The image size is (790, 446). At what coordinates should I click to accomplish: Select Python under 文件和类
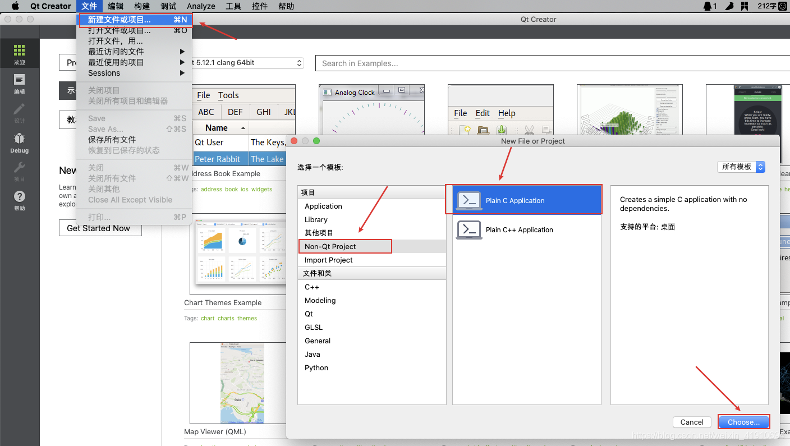pos(372,367)
